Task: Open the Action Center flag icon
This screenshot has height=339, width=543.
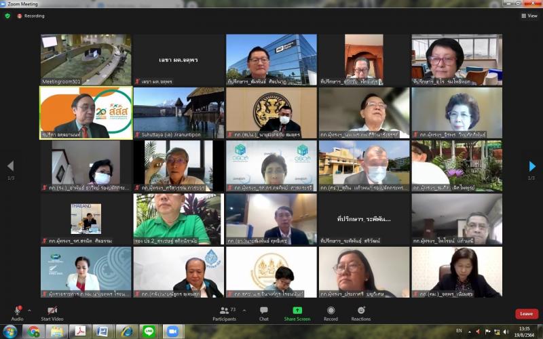Action: (x=487, y=332)
